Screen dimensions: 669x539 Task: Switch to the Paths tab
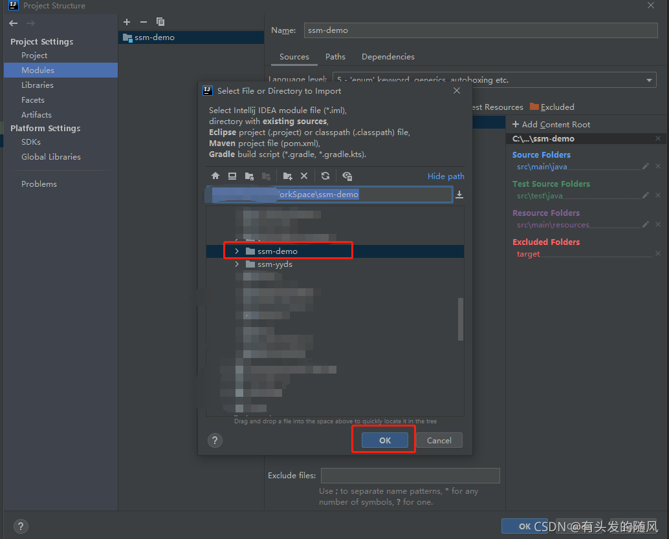(x=335, y=57)
